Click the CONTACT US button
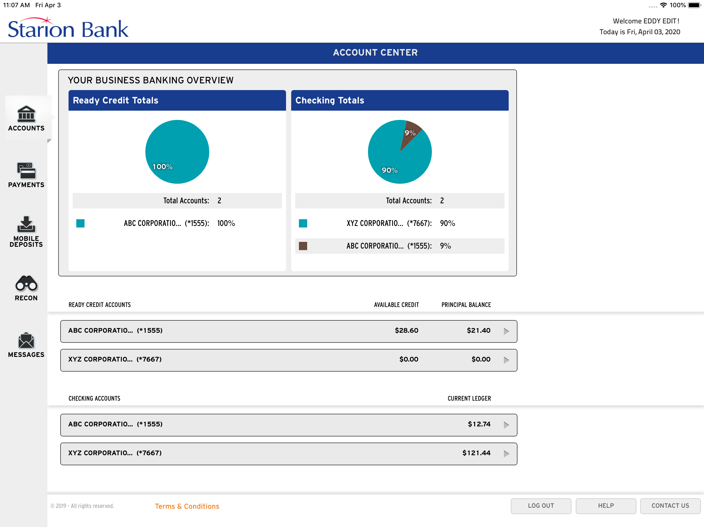 pyautogui.click(x=670, y=506)
